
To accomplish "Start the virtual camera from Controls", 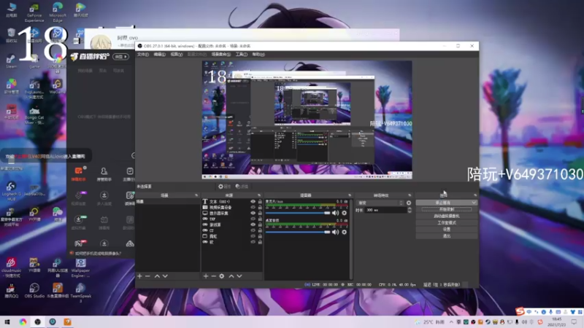I will pos(447,216).
